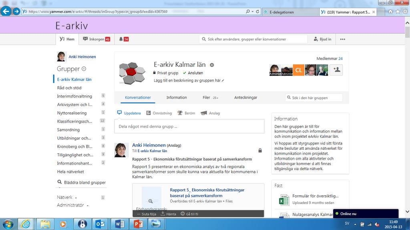Viewport: 410px width, 230px height.
Task: Open the Samordning group
Action: (68, 130)
